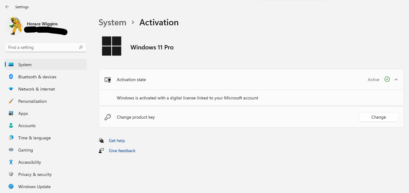The image size is (409, 193).
Task: Click the Gaming Xbox icon
Action: pyautogui.click(x=11, y=150)
